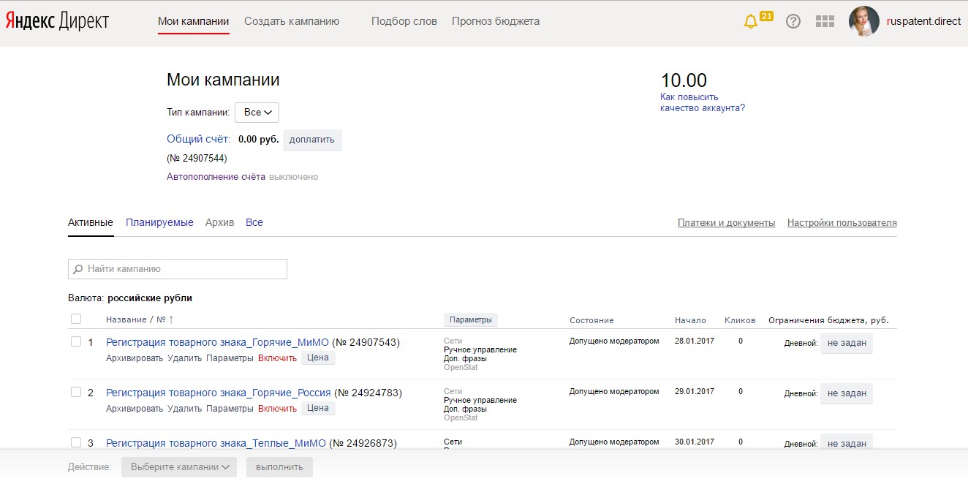
Task: Type in the Найти кампанию search field
Action: point(183,269)
